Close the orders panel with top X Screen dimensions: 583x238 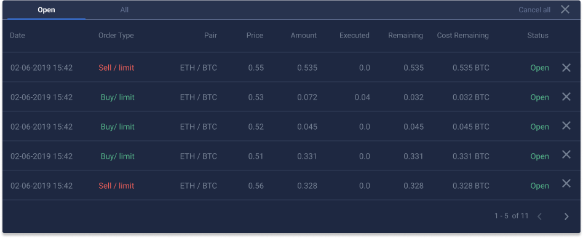click(x=565, y=9)
